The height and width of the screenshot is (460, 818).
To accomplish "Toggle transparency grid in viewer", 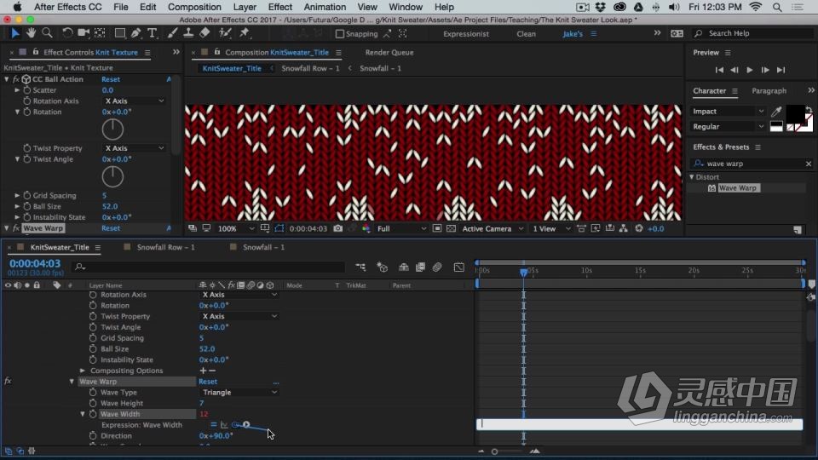I will 452,228.
